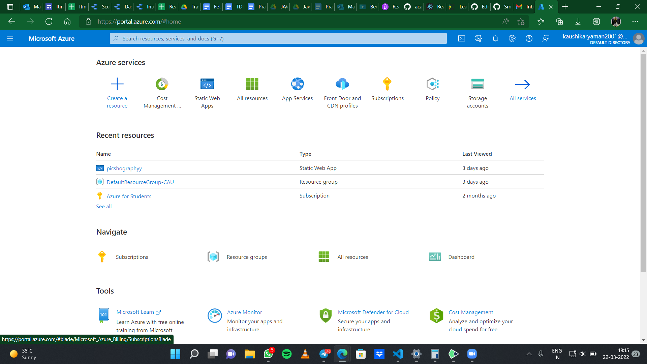Open browser Settings and more ellipsis menu
This screenshot has width=647, height=364.
(x=635, y=22)
